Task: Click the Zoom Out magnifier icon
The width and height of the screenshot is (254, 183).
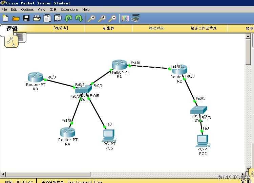Action: [112, 19]
